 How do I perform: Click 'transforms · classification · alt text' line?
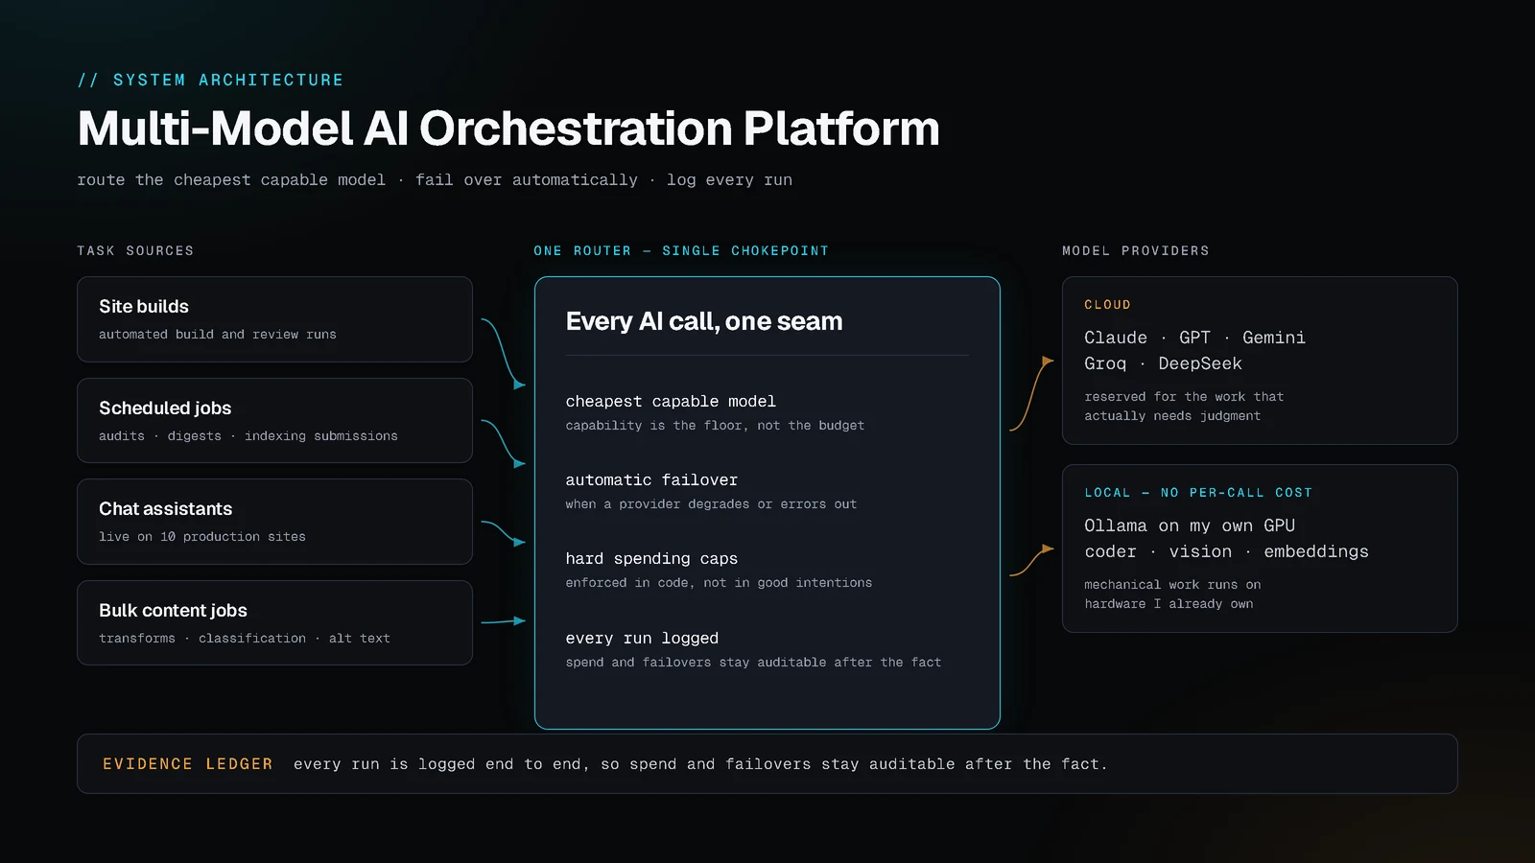tap(245, 639)
